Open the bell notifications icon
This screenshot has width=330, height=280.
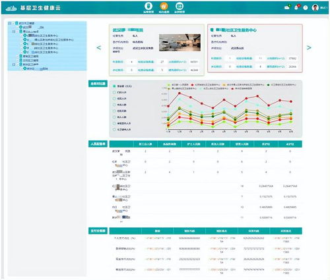(x=296, y=8)
